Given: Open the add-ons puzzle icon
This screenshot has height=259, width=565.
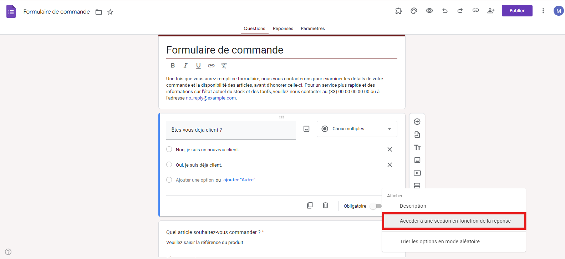Looking at the screenshot, I should point(398,11).
